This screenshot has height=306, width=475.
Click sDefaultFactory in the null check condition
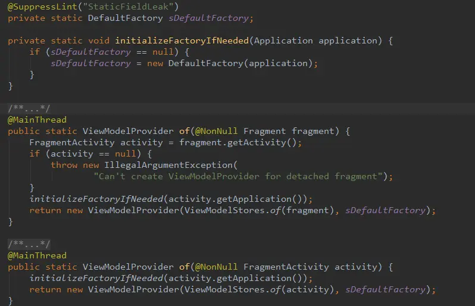coord(90,52)
